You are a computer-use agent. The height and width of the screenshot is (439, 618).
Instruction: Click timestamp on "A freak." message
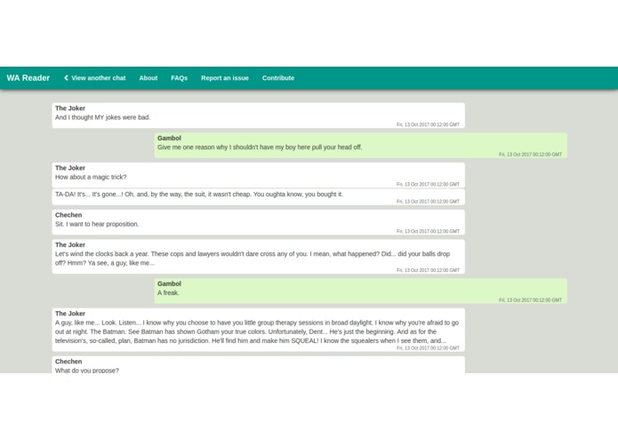click(x=530, y=300)
